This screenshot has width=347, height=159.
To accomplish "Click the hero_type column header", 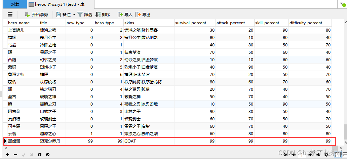I will coord(109,23).
